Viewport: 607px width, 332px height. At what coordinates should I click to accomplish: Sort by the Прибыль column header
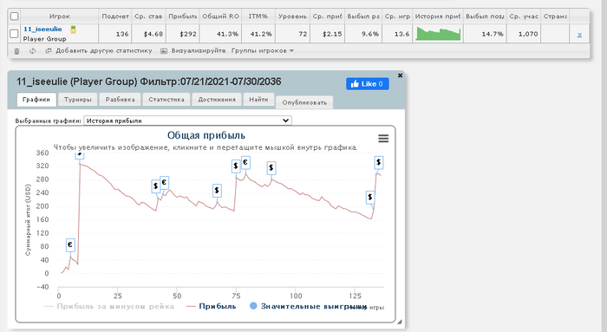[x=183, y=16]
